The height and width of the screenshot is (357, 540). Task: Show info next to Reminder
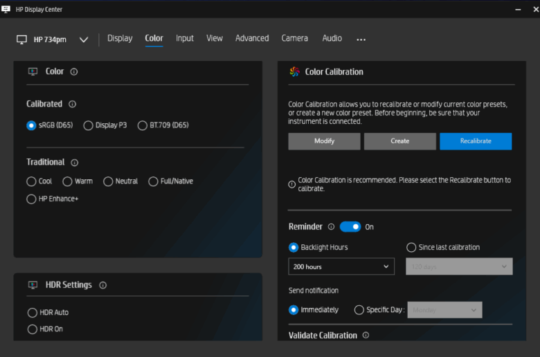point(332,226)
